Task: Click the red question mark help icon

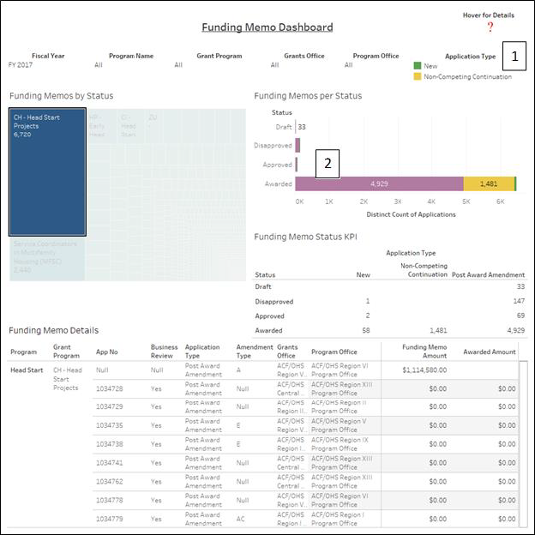Action: click(490, 27)
